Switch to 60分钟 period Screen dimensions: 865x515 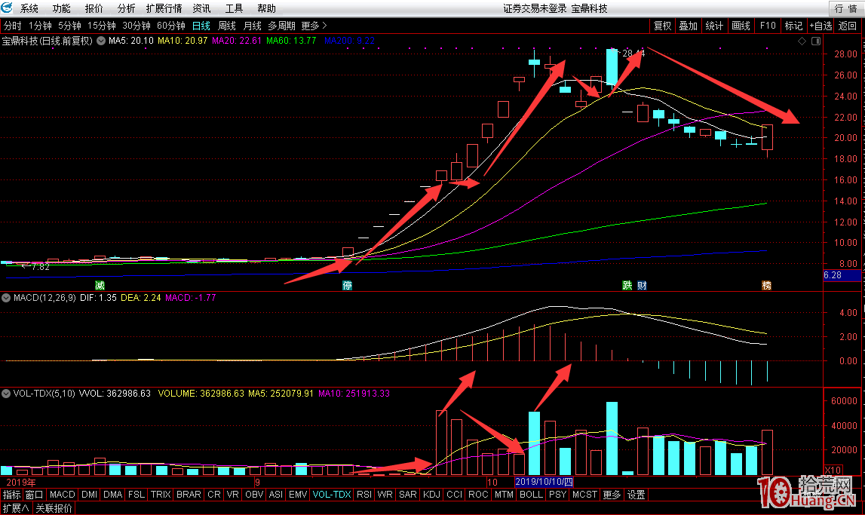click(x=171, y=26)
